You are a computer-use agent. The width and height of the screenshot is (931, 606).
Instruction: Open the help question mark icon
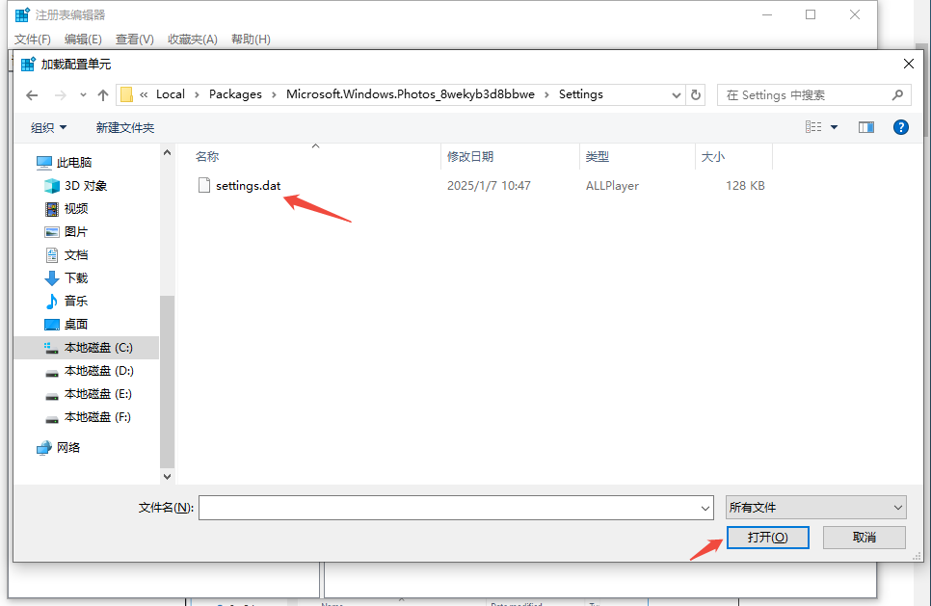point(901,127)
